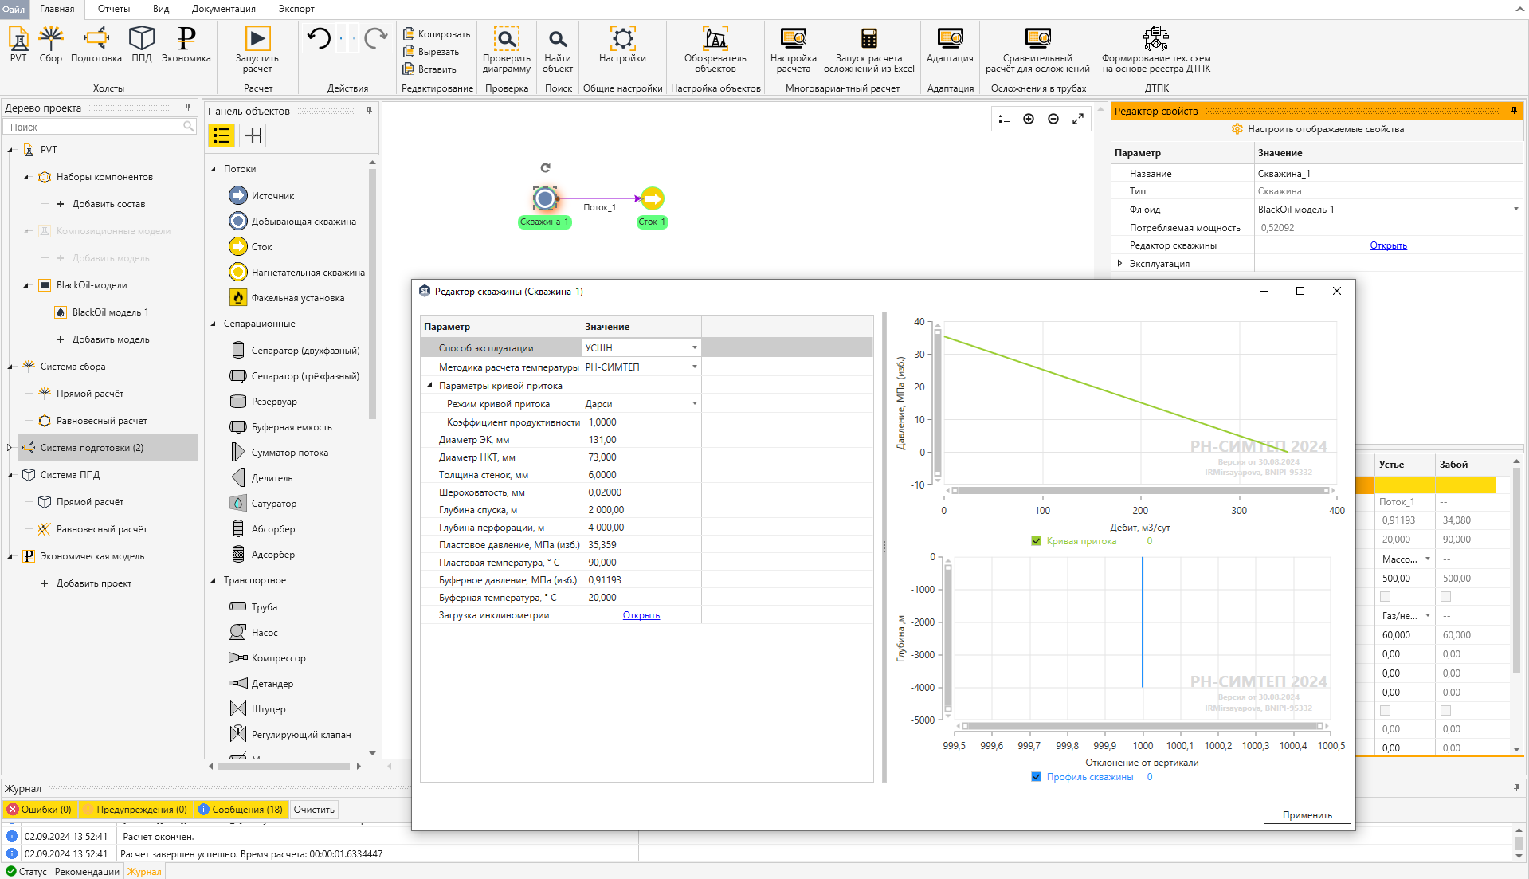Click the Применить button
This screenshot has height=879, width=1529.
pyautogui.click(x=1307, y=815)
